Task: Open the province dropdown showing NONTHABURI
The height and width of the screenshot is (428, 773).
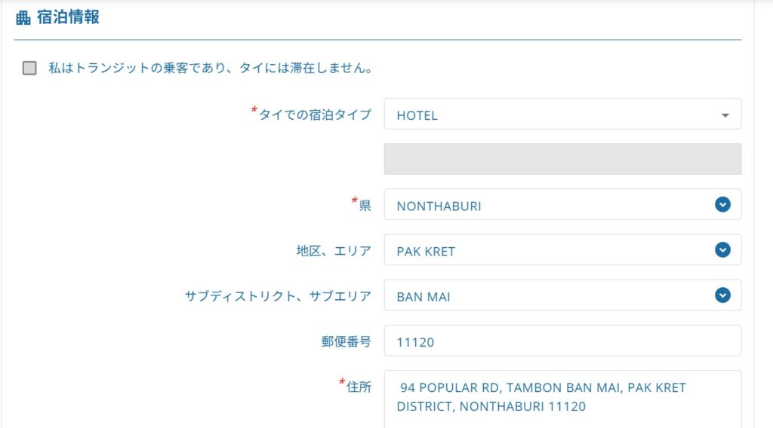Action: pyautogui.click(x=562, y=205)
